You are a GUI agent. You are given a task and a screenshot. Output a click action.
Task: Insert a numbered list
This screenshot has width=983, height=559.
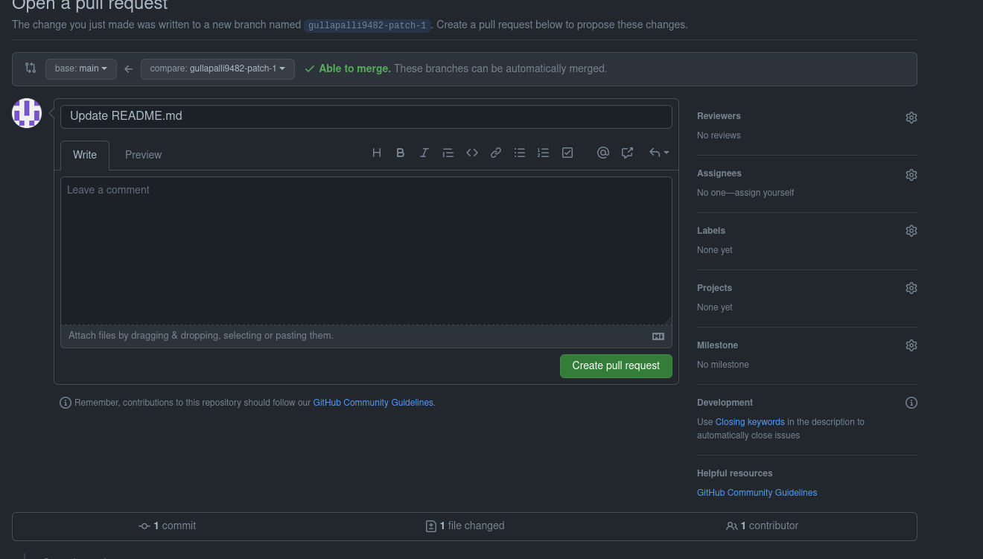544,153
